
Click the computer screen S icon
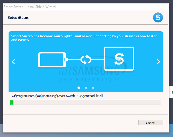tap(119, 59)
